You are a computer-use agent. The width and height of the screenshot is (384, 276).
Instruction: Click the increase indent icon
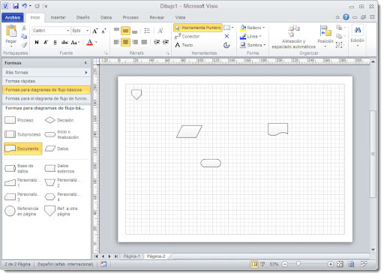[x=166, y=42]
